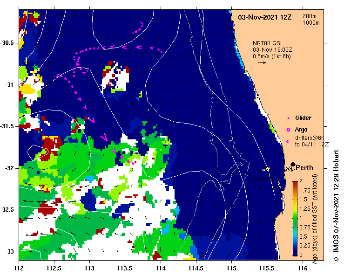344x276 pixels.
Task: Click latitude label -31.5
Action: point(7,126)
